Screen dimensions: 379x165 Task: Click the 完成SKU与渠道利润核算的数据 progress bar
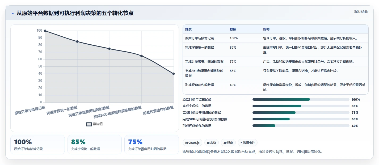coord(301,119)
